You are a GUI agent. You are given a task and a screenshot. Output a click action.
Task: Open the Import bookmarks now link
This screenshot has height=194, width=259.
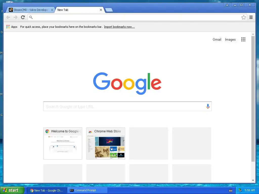[119, 27]
